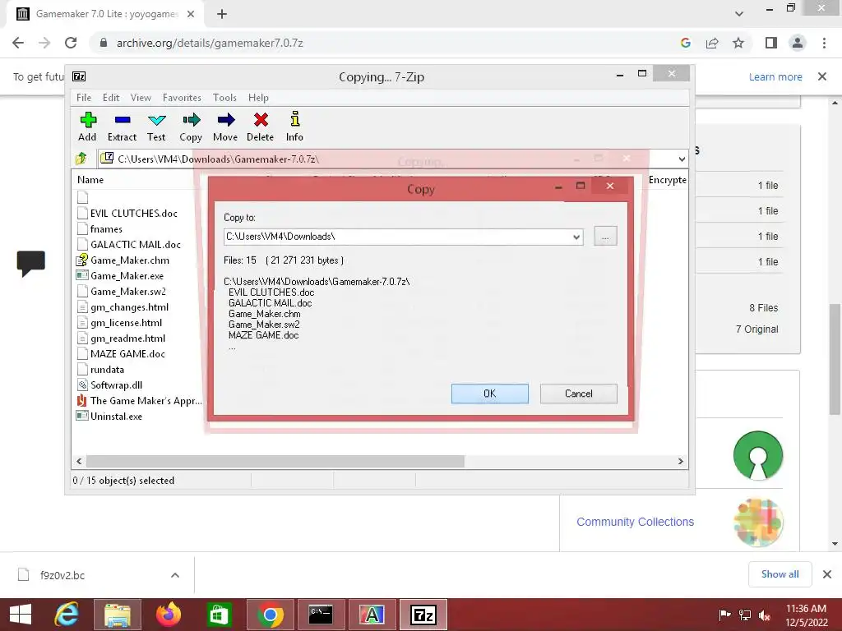The height and width of the screenshot is (631, 842).
Task: Open the Windows Start button
Action: [21, 615]
